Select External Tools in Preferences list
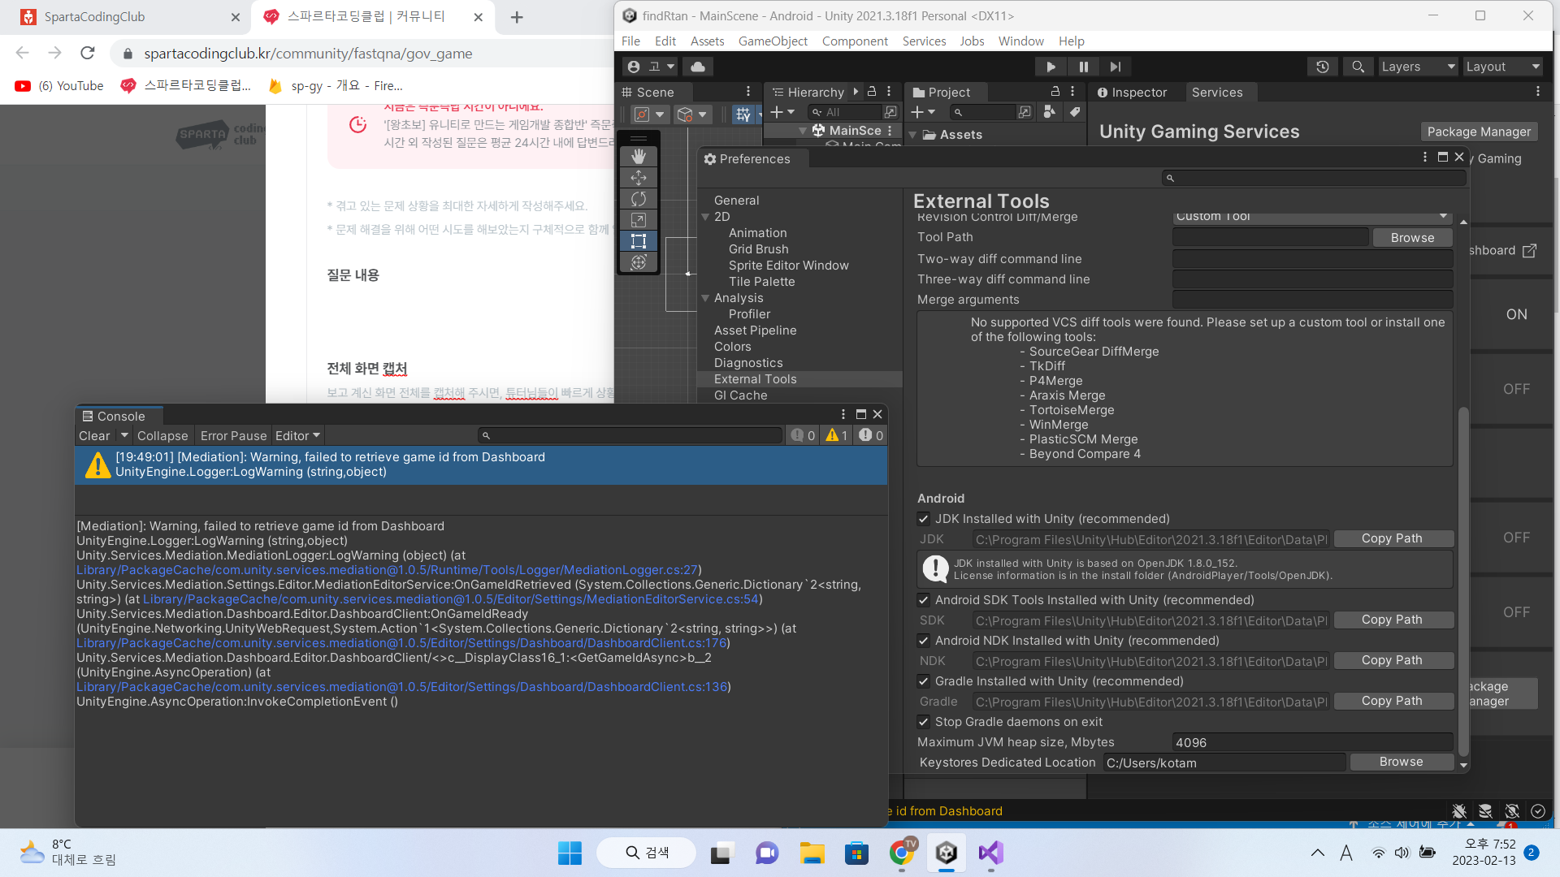 pyautogui.click(x=799, y=379)
